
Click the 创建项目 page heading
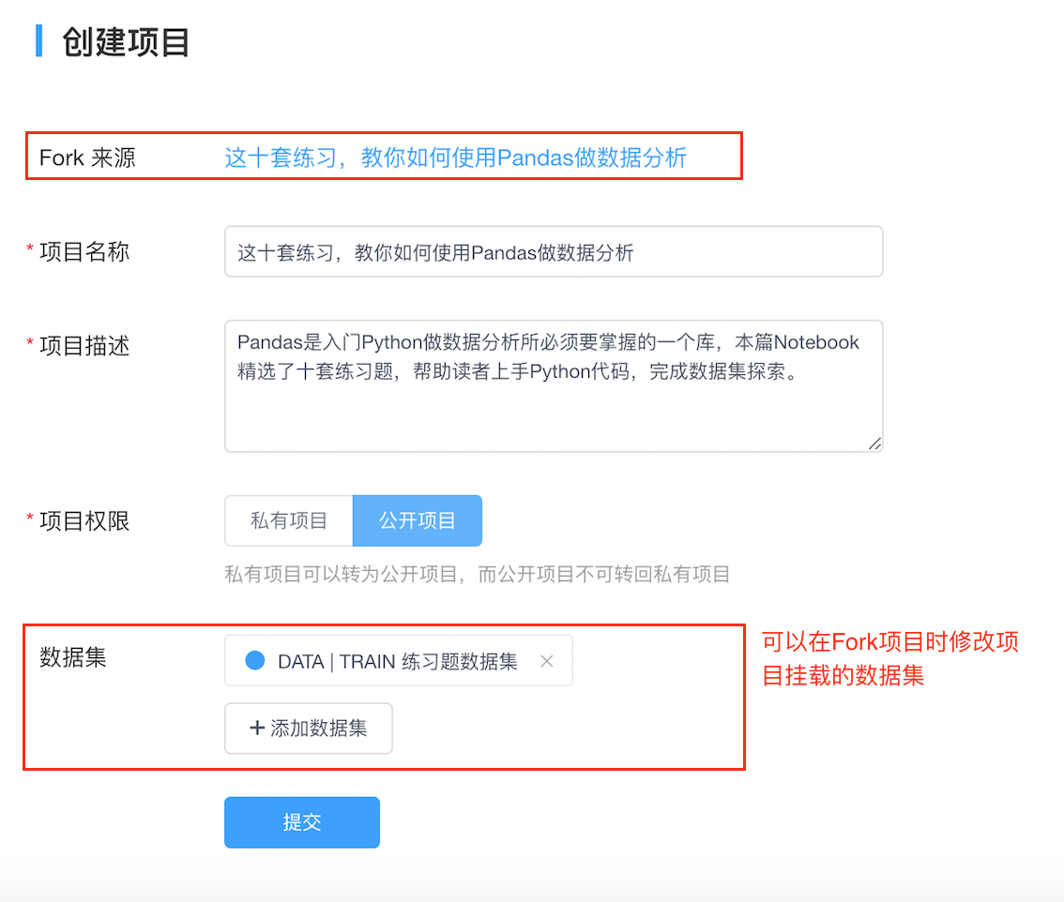(126, 41)
